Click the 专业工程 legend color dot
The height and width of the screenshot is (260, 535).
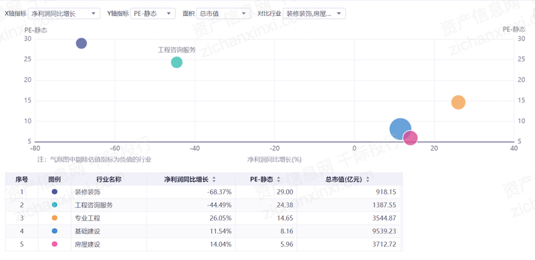(55, 218)
